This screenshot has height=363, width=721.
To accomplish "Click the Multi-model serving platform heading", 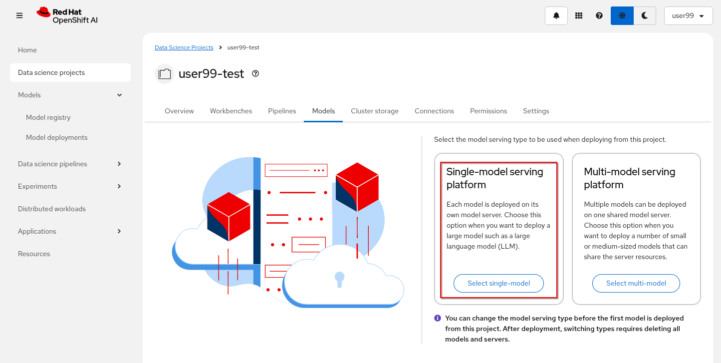I will click(x=630, y=178).
